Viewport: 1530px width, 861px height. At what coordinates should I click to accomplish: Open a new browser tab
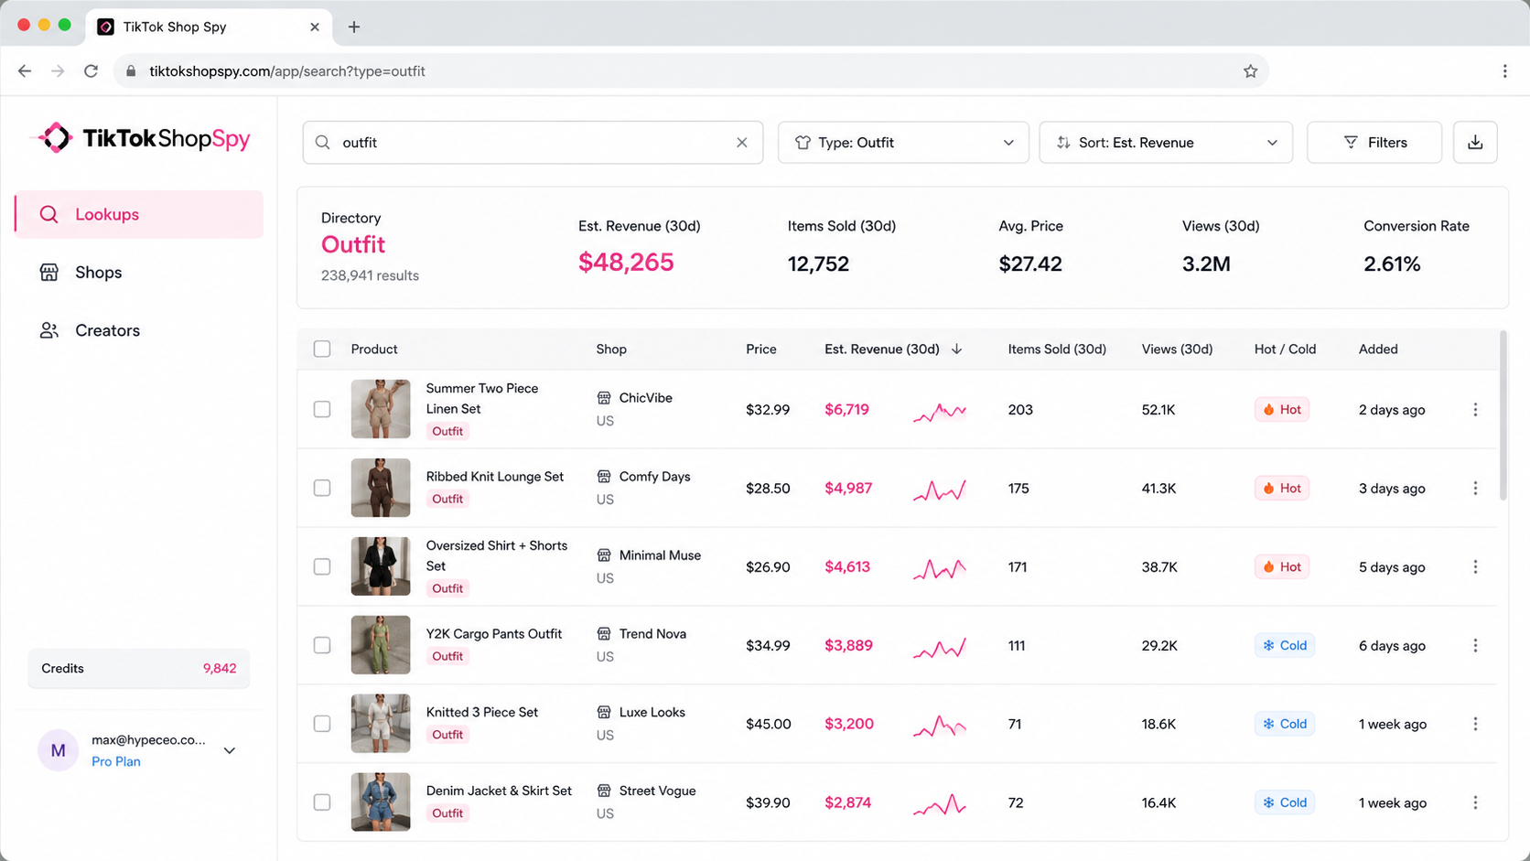(x=354, y=27)
